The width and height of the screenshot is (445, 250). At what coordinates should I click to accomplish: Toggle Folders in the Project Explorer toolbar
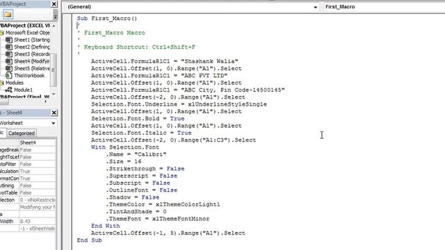pyautogui.click(x=8, y=14)
